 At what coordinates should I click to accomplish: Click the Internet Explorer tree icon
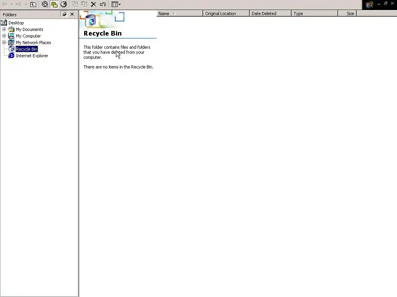click(x=11, y=56)
